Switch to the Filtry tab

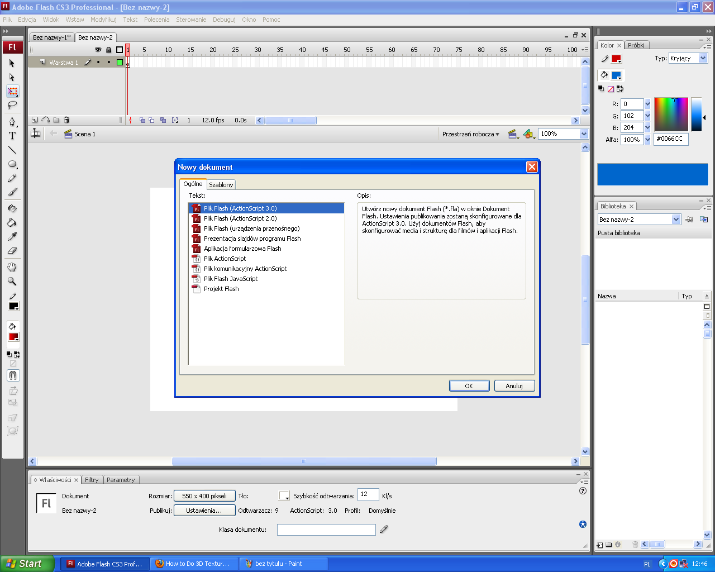(x=92, y=480)
